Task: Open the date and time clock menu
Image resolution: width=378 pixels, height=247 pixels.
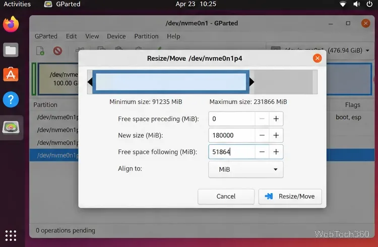Action: (196, 4)
